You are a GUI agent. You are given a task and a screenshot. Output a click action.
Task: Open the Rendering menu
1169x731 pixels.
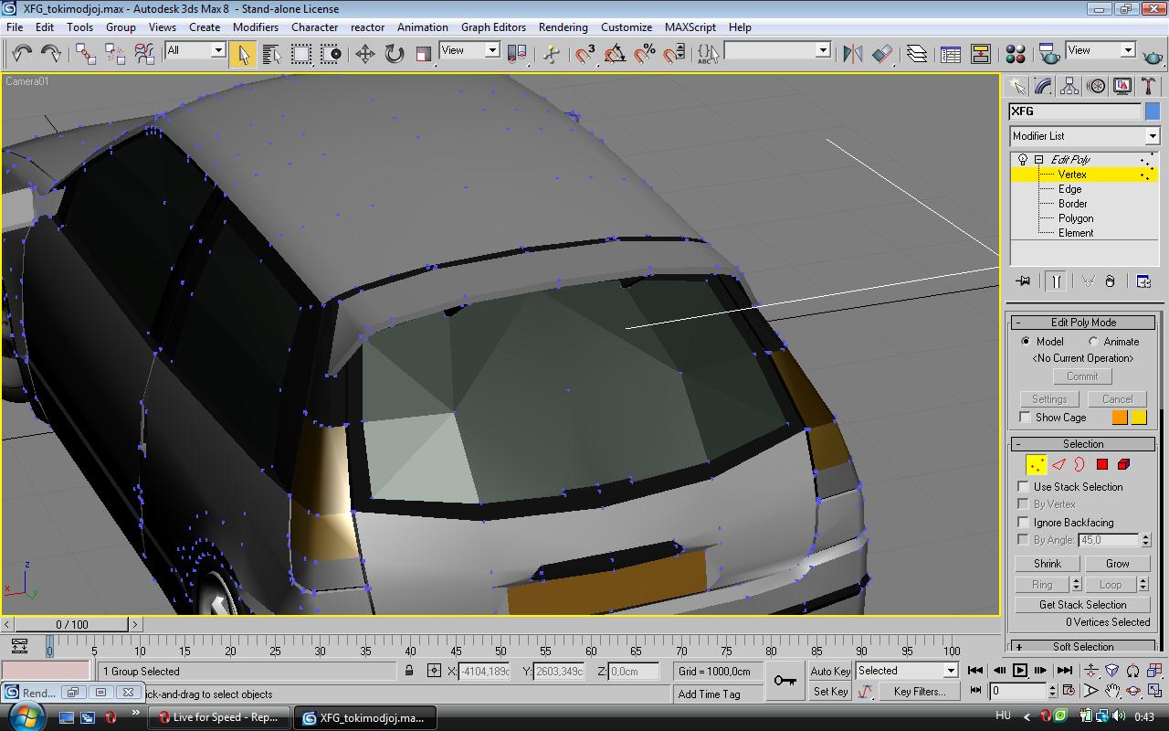pyautogui.click(x=563, y=27)
